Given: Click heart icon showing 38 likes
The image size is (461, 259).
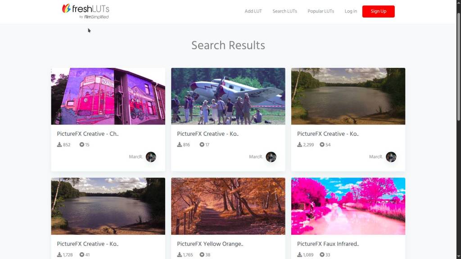Looking at the screenshot, I should pos(202,255).
